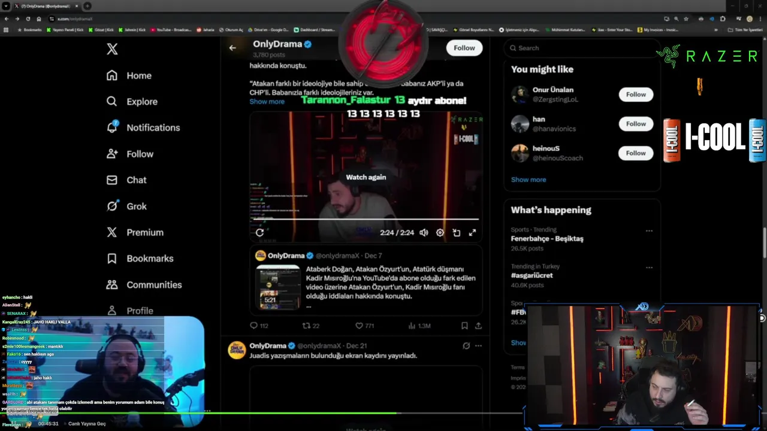Open a new browser tab
This screenshot has height=431, width=767.
(x=87, y=6)
